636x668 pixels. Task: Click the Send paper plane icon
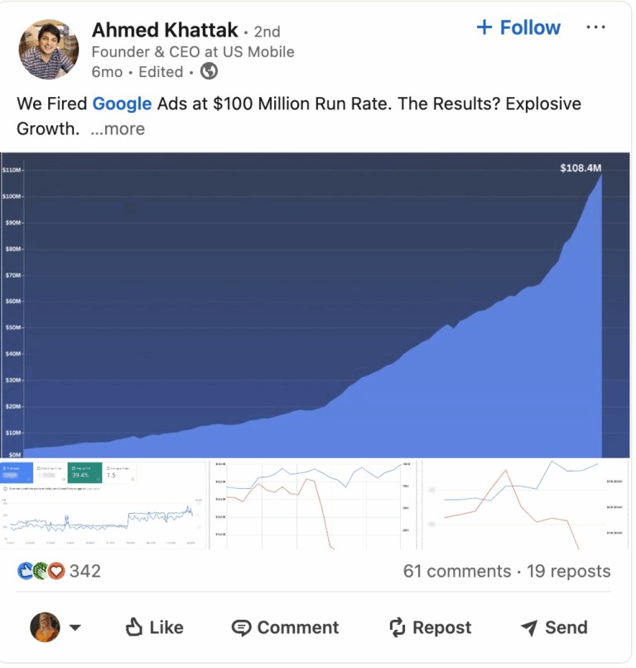[529, 627]
